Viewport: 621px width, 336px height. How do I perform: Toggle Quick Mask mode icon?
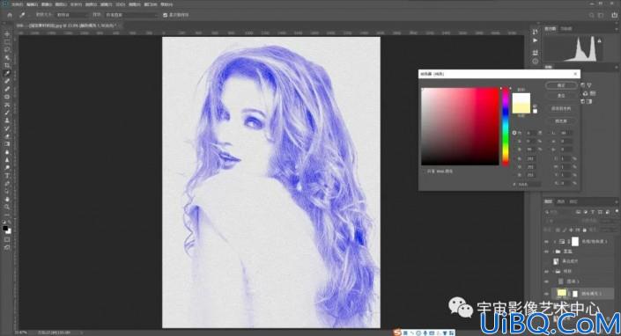pyautogui.click(x=7, y=239)
